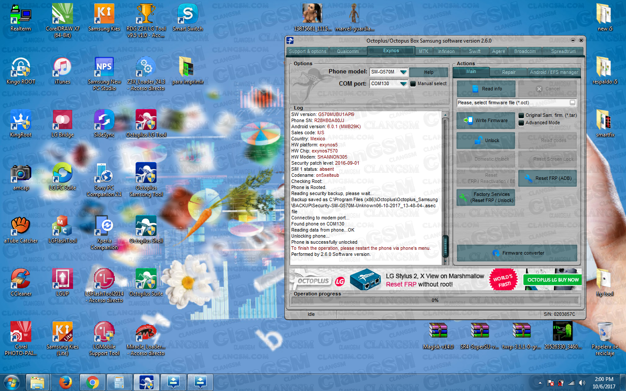This screenshot has height=391, width=626.
Task: Open the iTunes desktop icon
Action: point(63,70)
